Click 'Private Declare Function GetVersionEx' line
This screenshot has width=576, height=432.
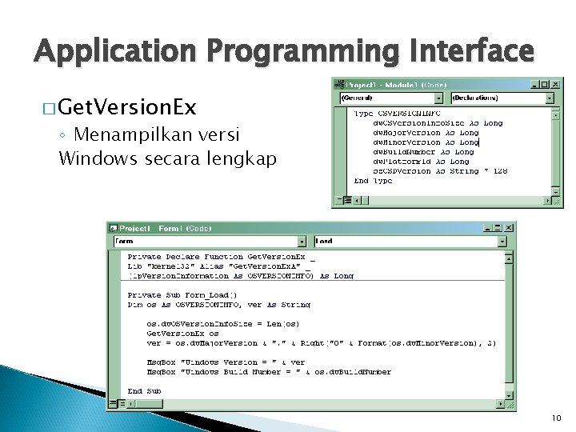(x=221, y=257)
